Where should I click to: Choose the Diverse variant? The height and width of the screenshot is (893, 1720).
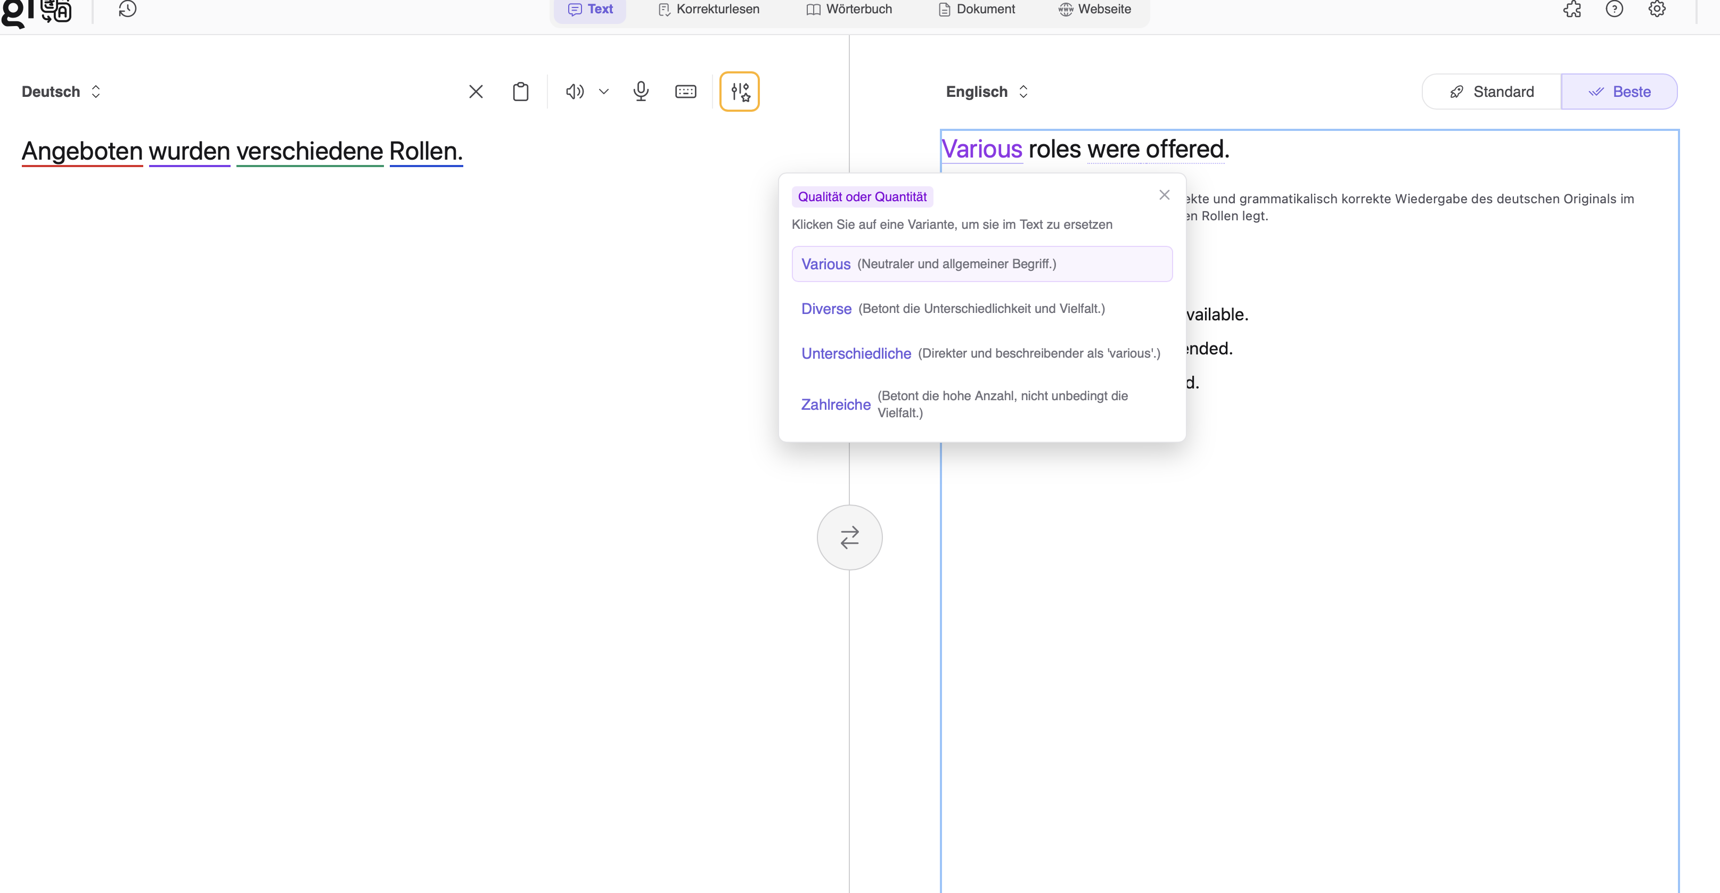pos(826,308)
